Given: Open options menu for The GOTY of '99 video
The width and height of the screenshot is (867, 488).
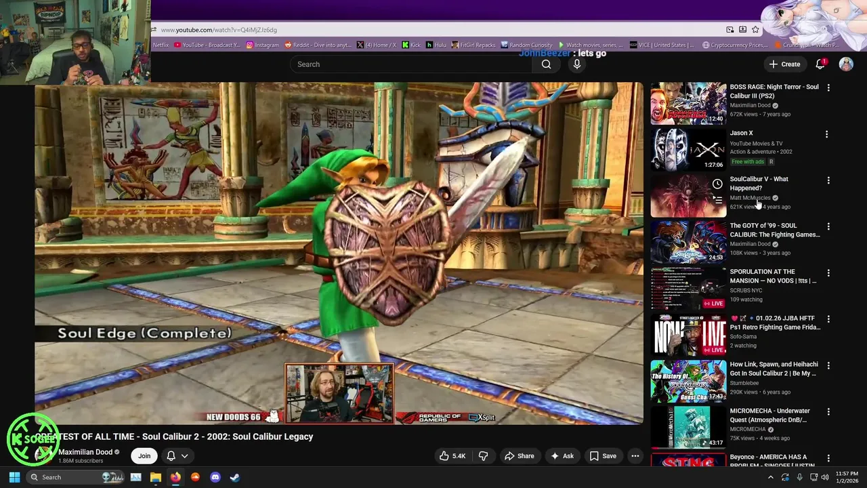Looking at the screenshot, I should tap(828, 226).
